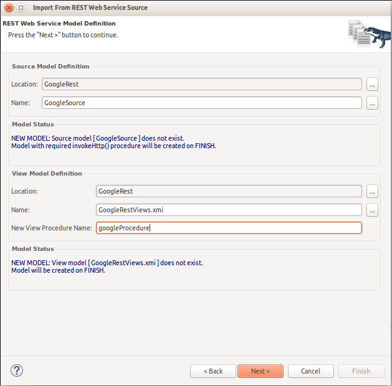Click text 'NEW MODEL: View model [ GoogleRestViews.xmi ]'

(85, 263)
